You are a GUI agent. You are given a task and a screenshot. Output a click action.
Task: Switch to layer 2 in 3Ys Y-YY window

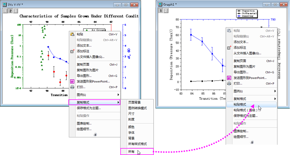pyautogui.click(x=11, y=11)
